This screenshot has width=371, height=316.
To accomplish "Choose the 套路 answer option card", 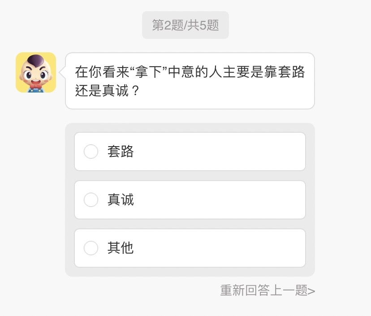I will [x=190, y=152].
